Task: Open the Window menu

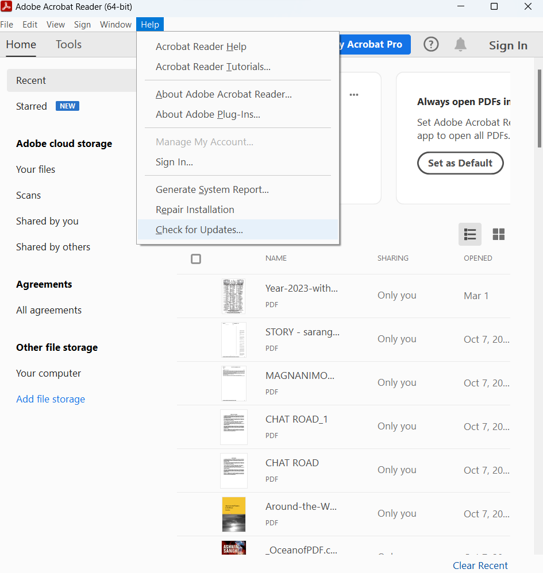Action: coord(115,25)
